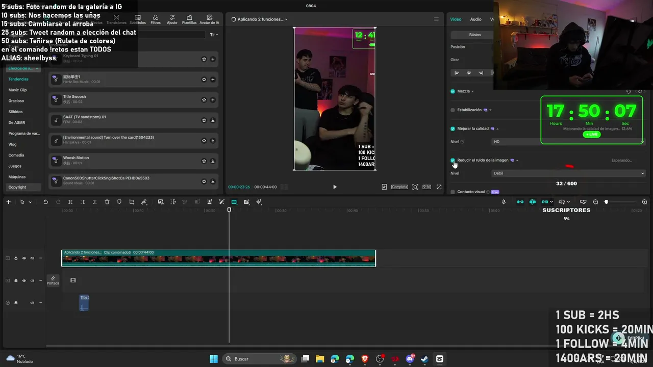The width and height of the screenshot is (653, 367).
Task: Click the align left icon in Video panel
Action: click(x=457, y=73)
